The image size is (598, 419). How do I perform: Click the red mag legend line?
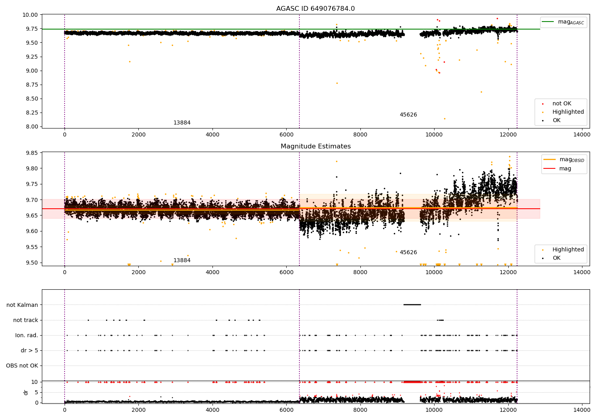[549, 168]
